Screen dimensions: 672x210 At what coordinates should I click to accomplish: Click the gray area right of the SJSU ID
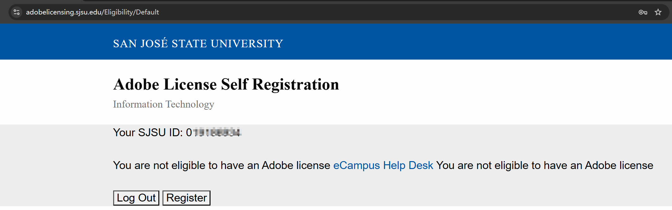(411, 132)
